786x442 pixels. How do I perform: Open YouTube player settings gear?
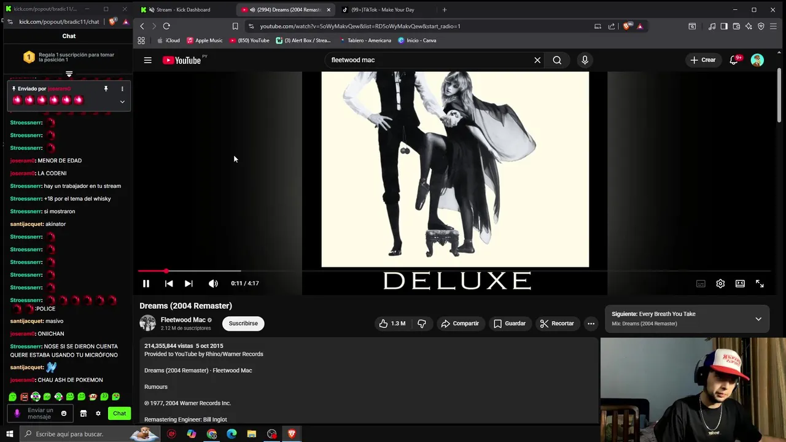[720, 284]
